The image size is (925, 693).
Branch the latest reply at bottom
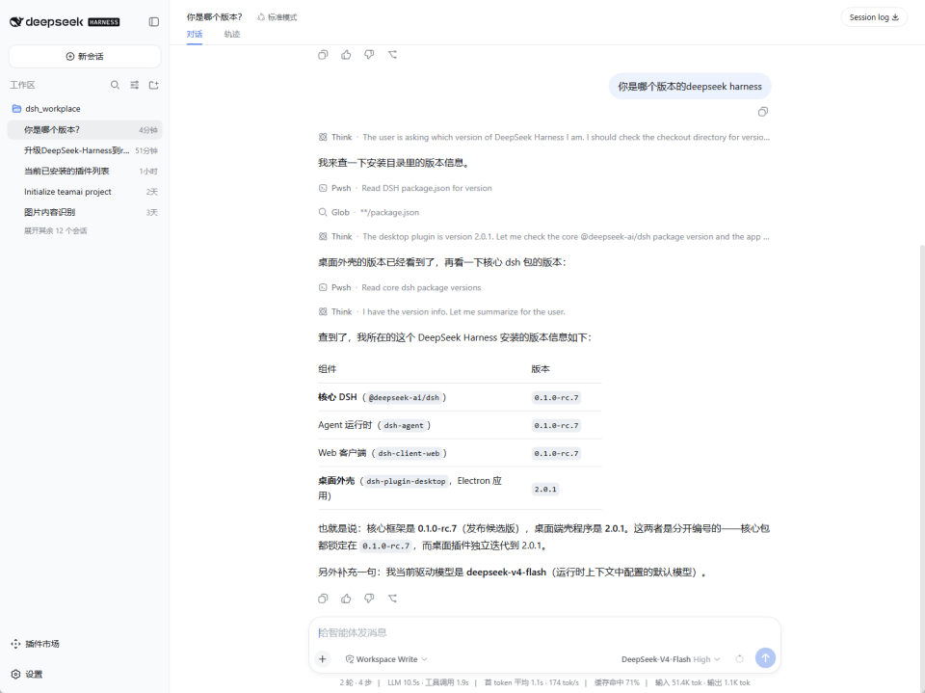(x=392, y=599)
